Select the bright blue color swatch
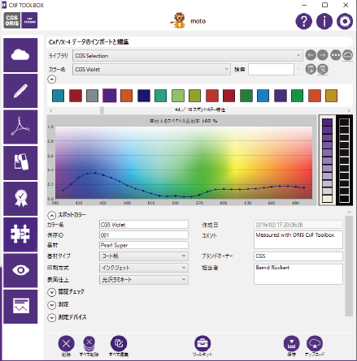The width and height of the screenshot is (357, 361). click(263, 96)
